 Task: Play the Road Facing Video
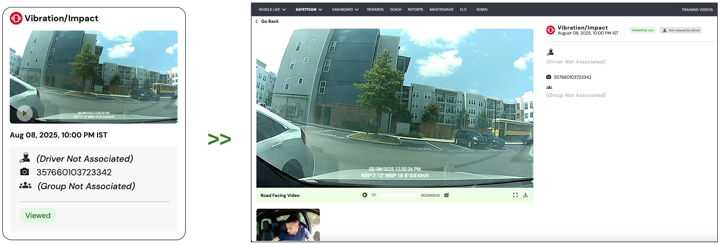365,195
